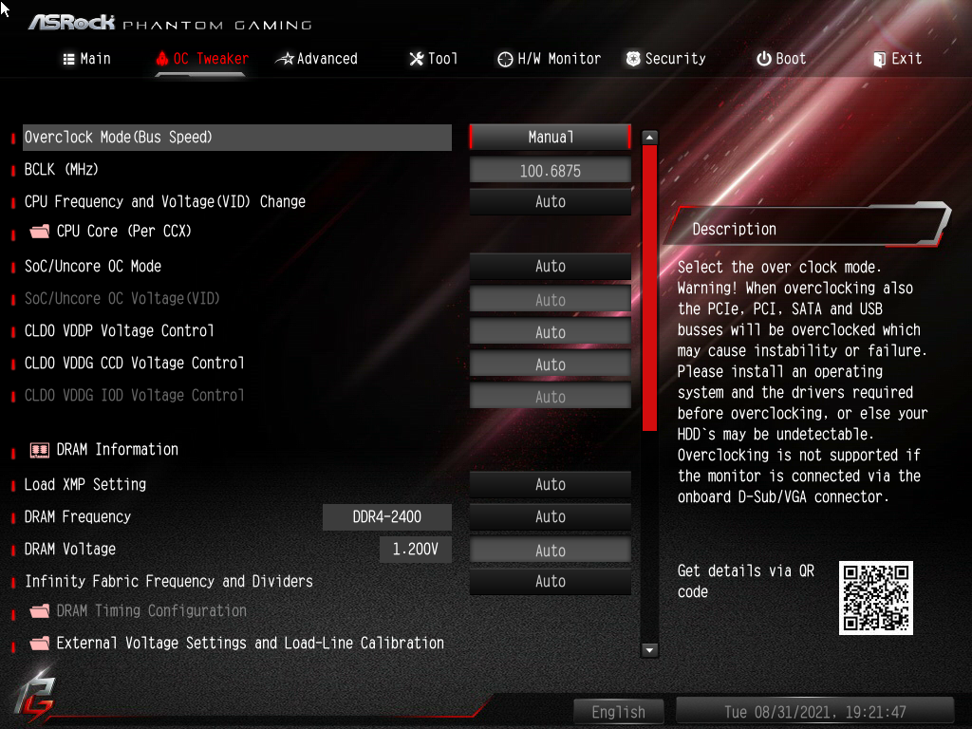
Task: Select CLDO VDDP Voltage Control label
Action: click(119, 330)
